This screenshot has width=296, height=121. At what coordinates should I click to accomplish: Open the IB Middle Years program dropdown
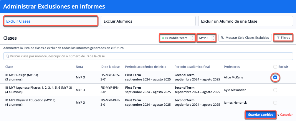click(177, 38)
